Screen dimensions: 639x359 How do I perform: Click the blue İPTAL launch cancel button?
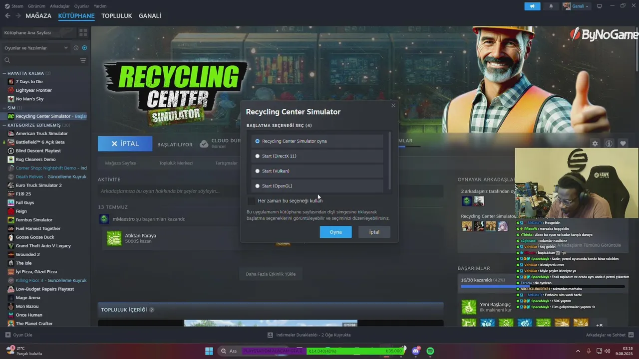tap(125, 144)
